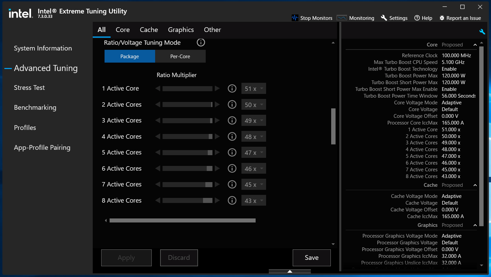The height and width of the screenshot is (277, 491).
Task: Click info icon for 7 Active Cores
Action: click(232, 184)
